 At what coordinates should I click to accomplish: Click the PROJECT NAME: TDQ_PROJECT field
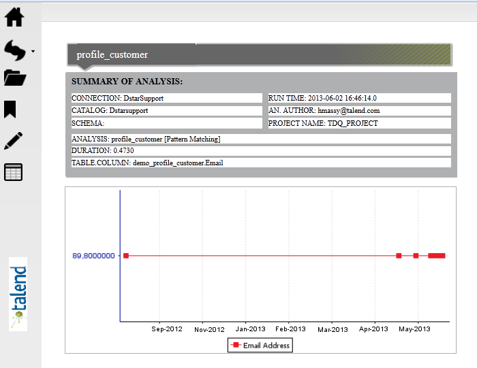pos(358,123)
